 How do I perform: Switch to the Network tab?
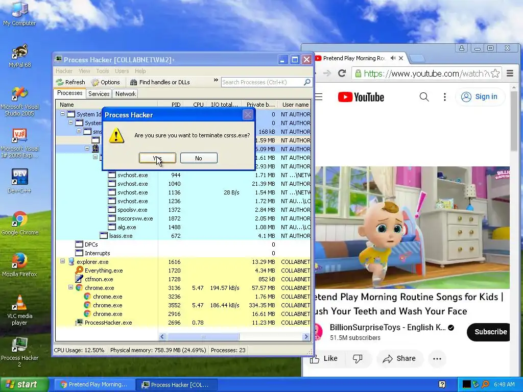point(126,94)
